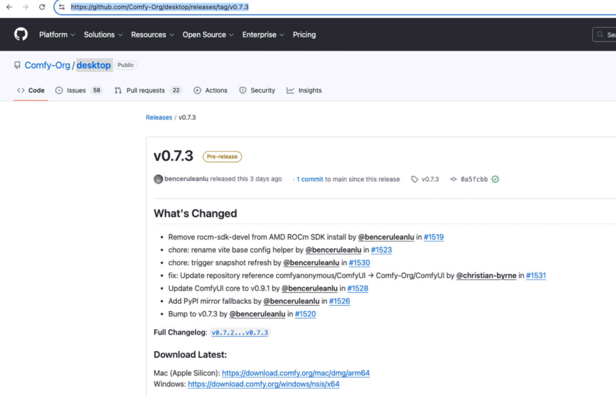616x397 pixels.
Task: Click the browser reload icon
Action: coord(42,7)
